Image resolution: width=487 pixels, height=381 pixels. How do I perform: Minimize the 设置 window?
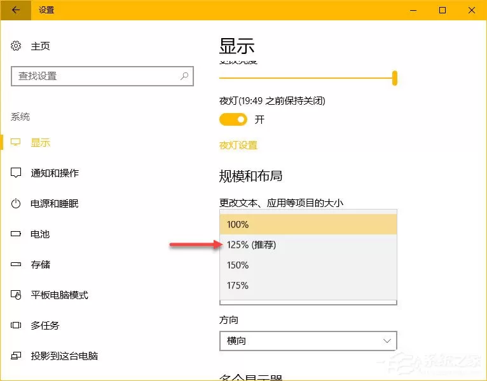(x=413, y=10)
